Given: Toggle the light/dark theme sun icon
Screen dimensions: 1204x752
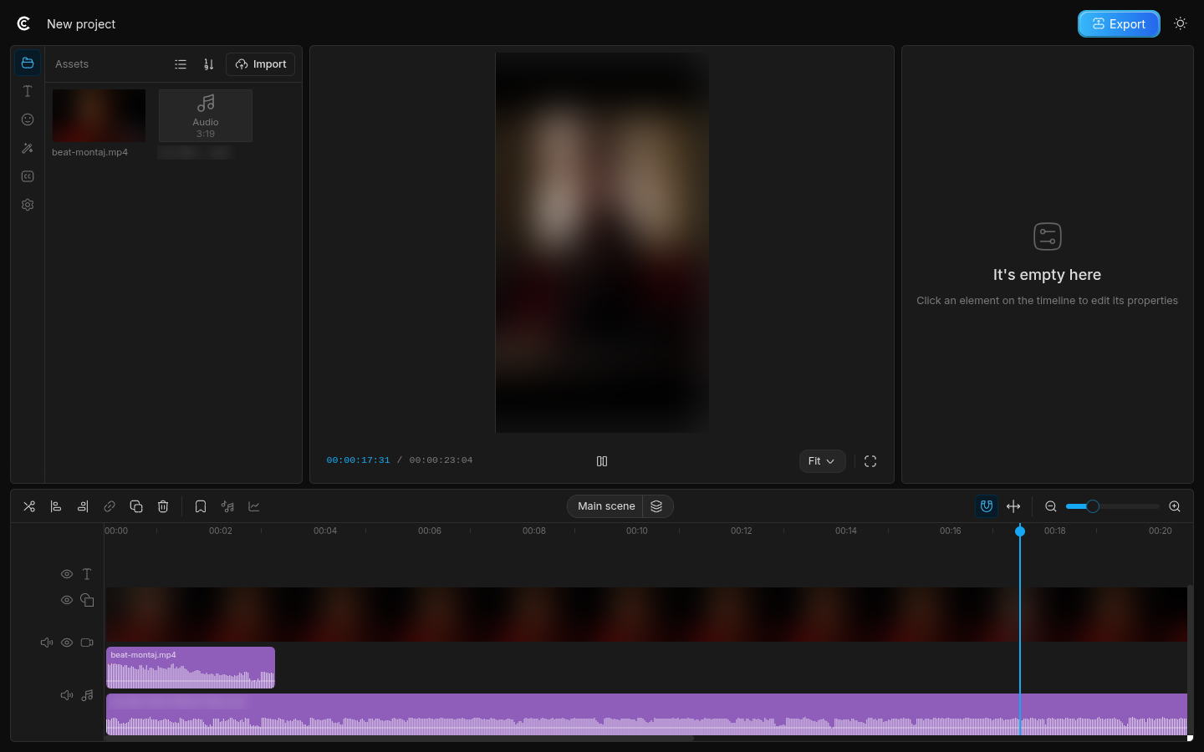Looking at the screenshot, I should coord(1181,23).
